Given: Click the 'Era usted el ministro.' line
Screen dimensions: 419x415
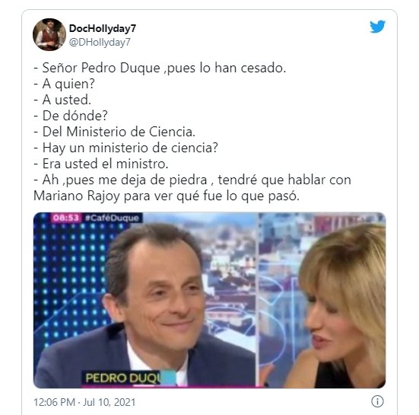Looking at the screenshot, I should click(100, 164).
